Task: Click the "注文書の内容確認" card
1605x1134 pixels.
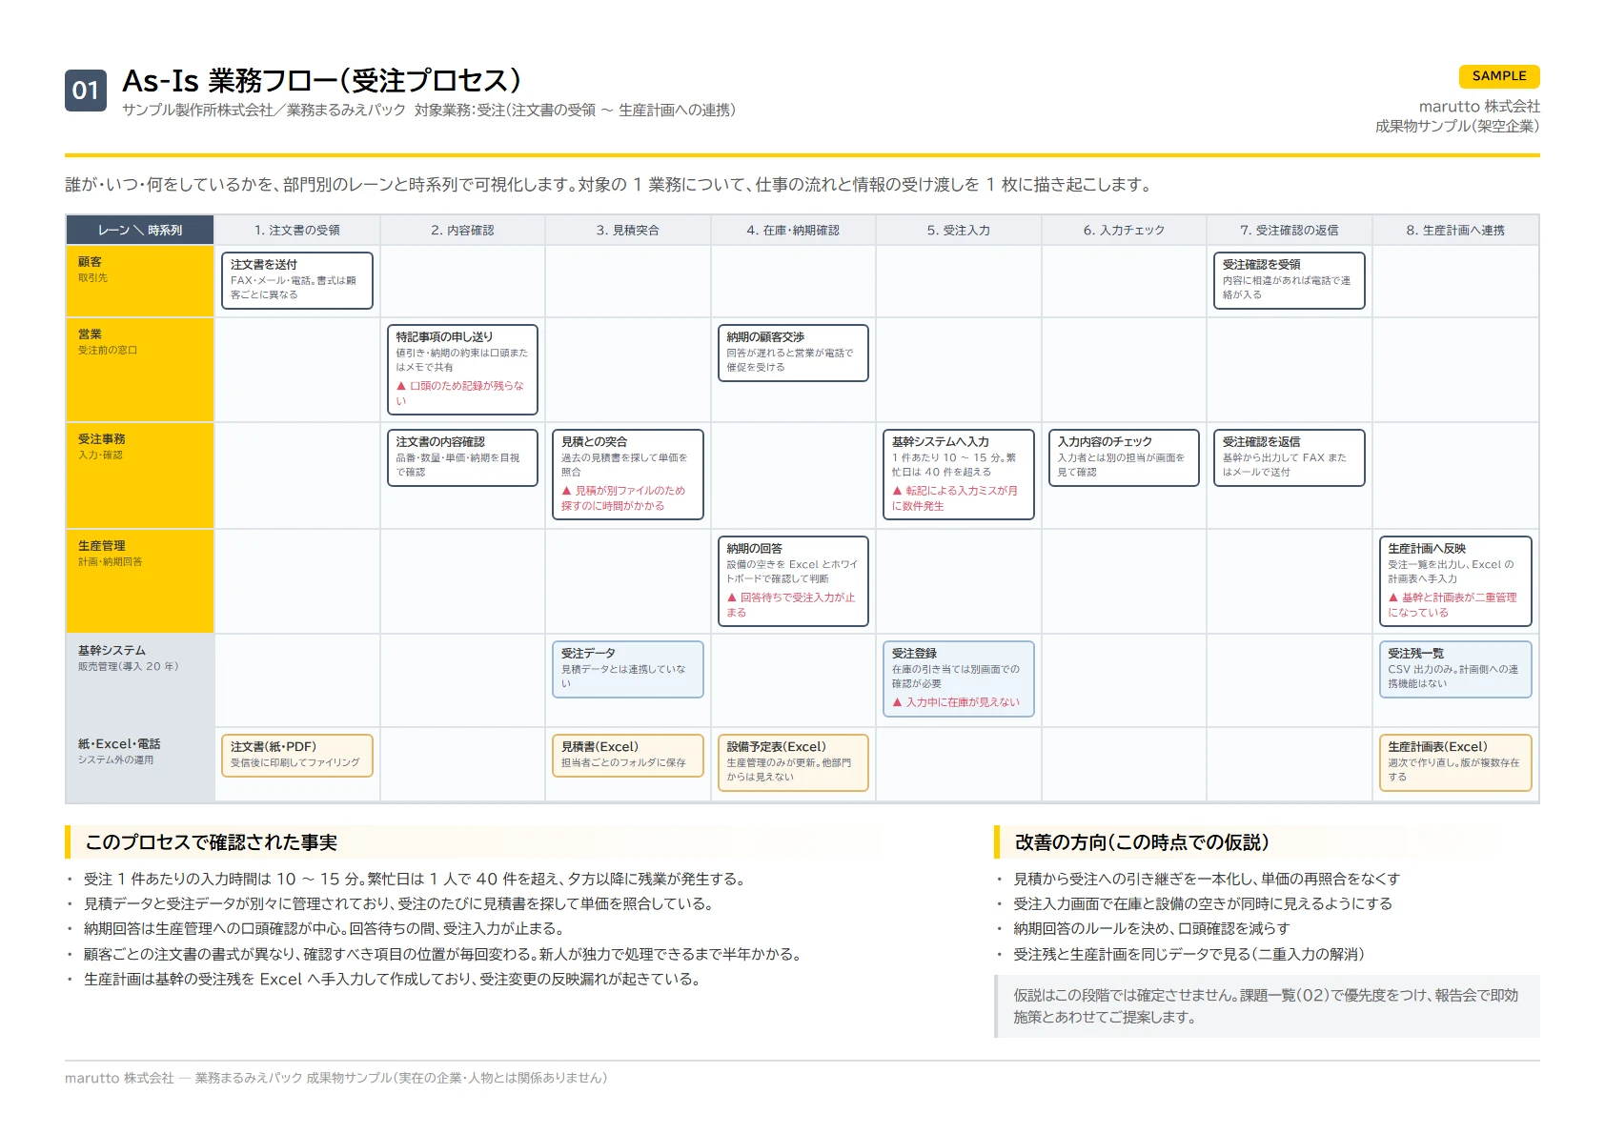Action: [x=462, y=457]
